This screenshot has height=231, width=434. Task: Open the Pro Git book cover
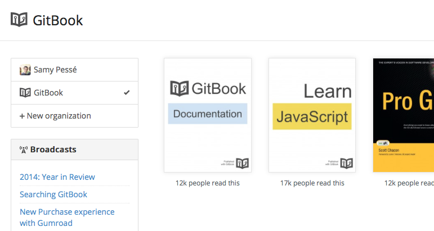[x=404, y=115]
